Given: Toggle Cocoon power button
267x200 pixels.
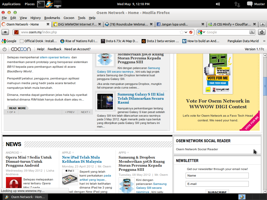Looking at the screenshot, I should click(x=5, y=49).
